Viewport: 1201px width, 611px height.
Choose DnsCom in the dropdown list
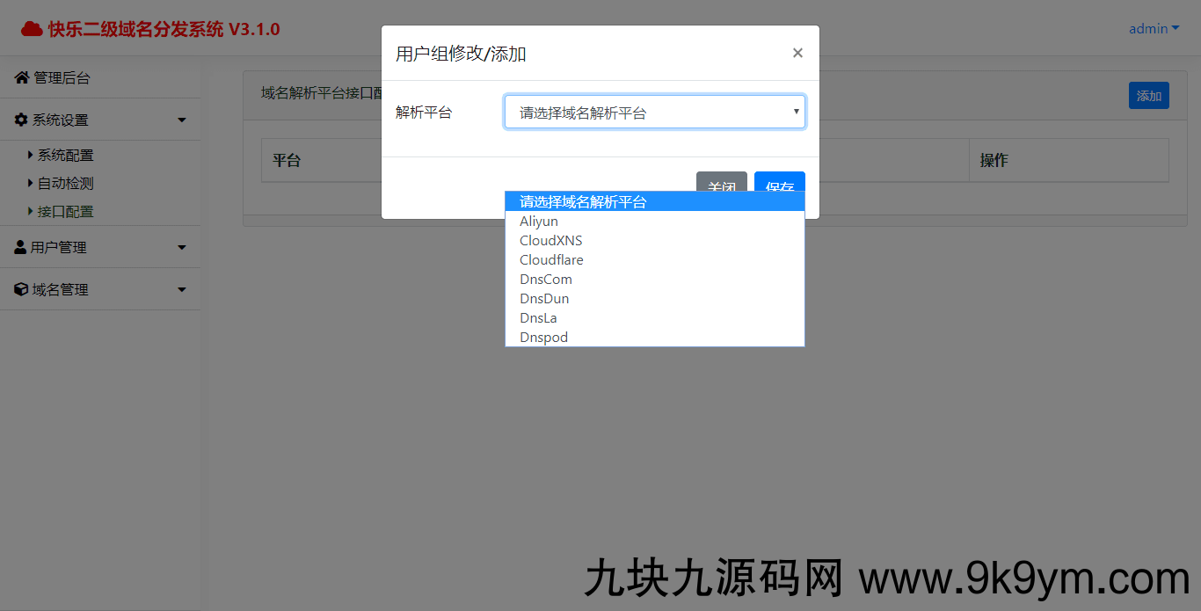pyautogui.click(x=545, y=280)
